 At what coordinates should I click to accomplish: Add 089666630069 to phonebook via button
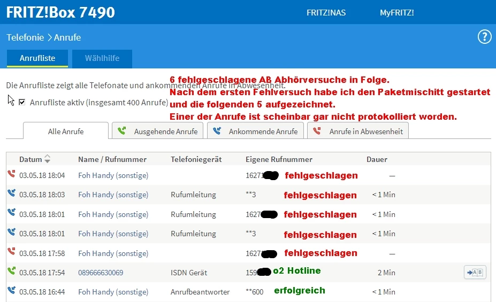[475, 272]
